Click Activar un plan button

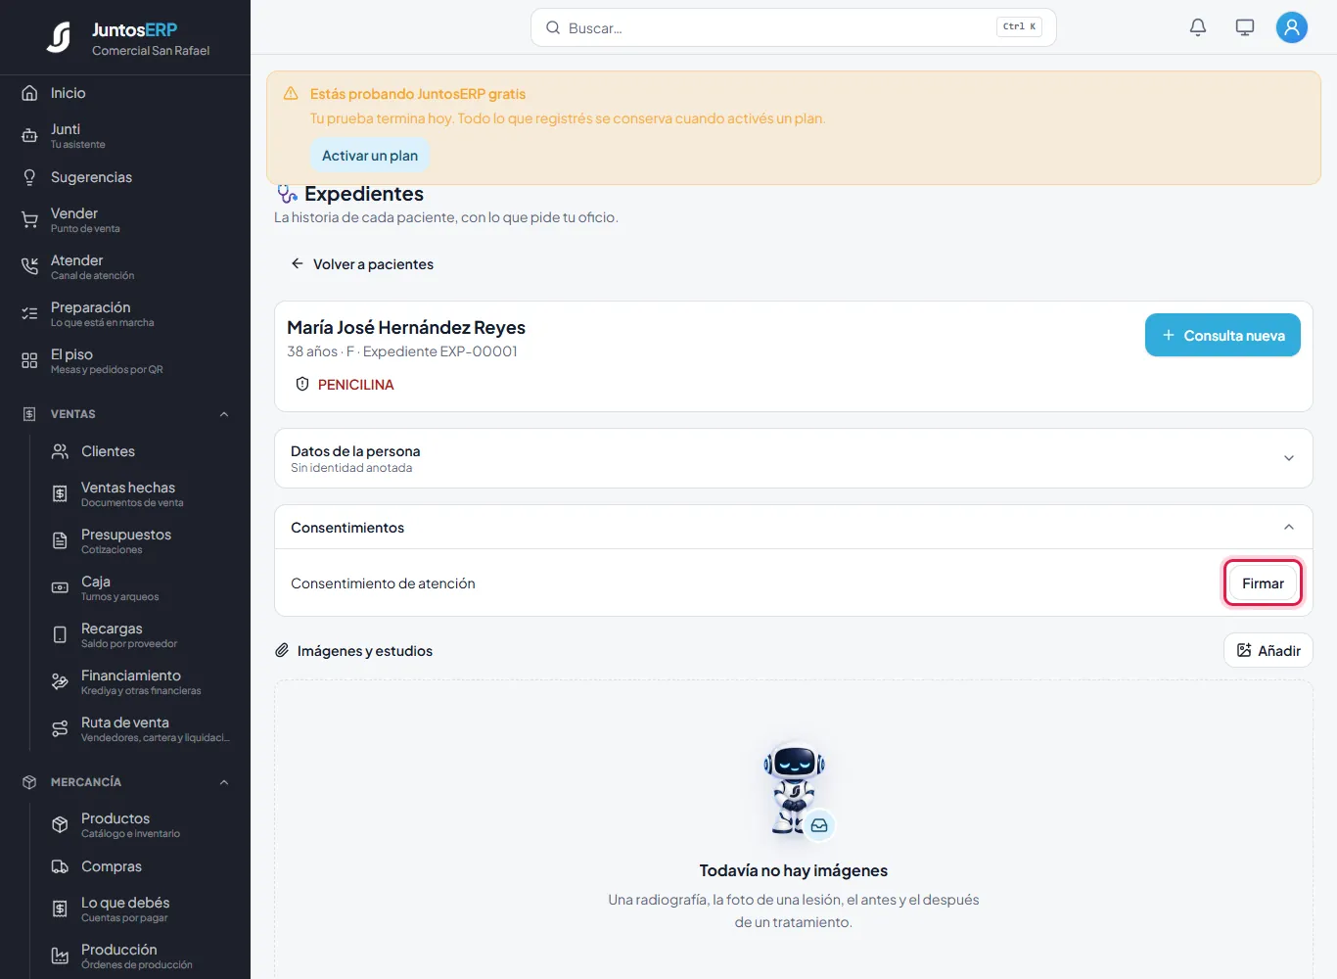pyautogui.click(x=370, y=156)
